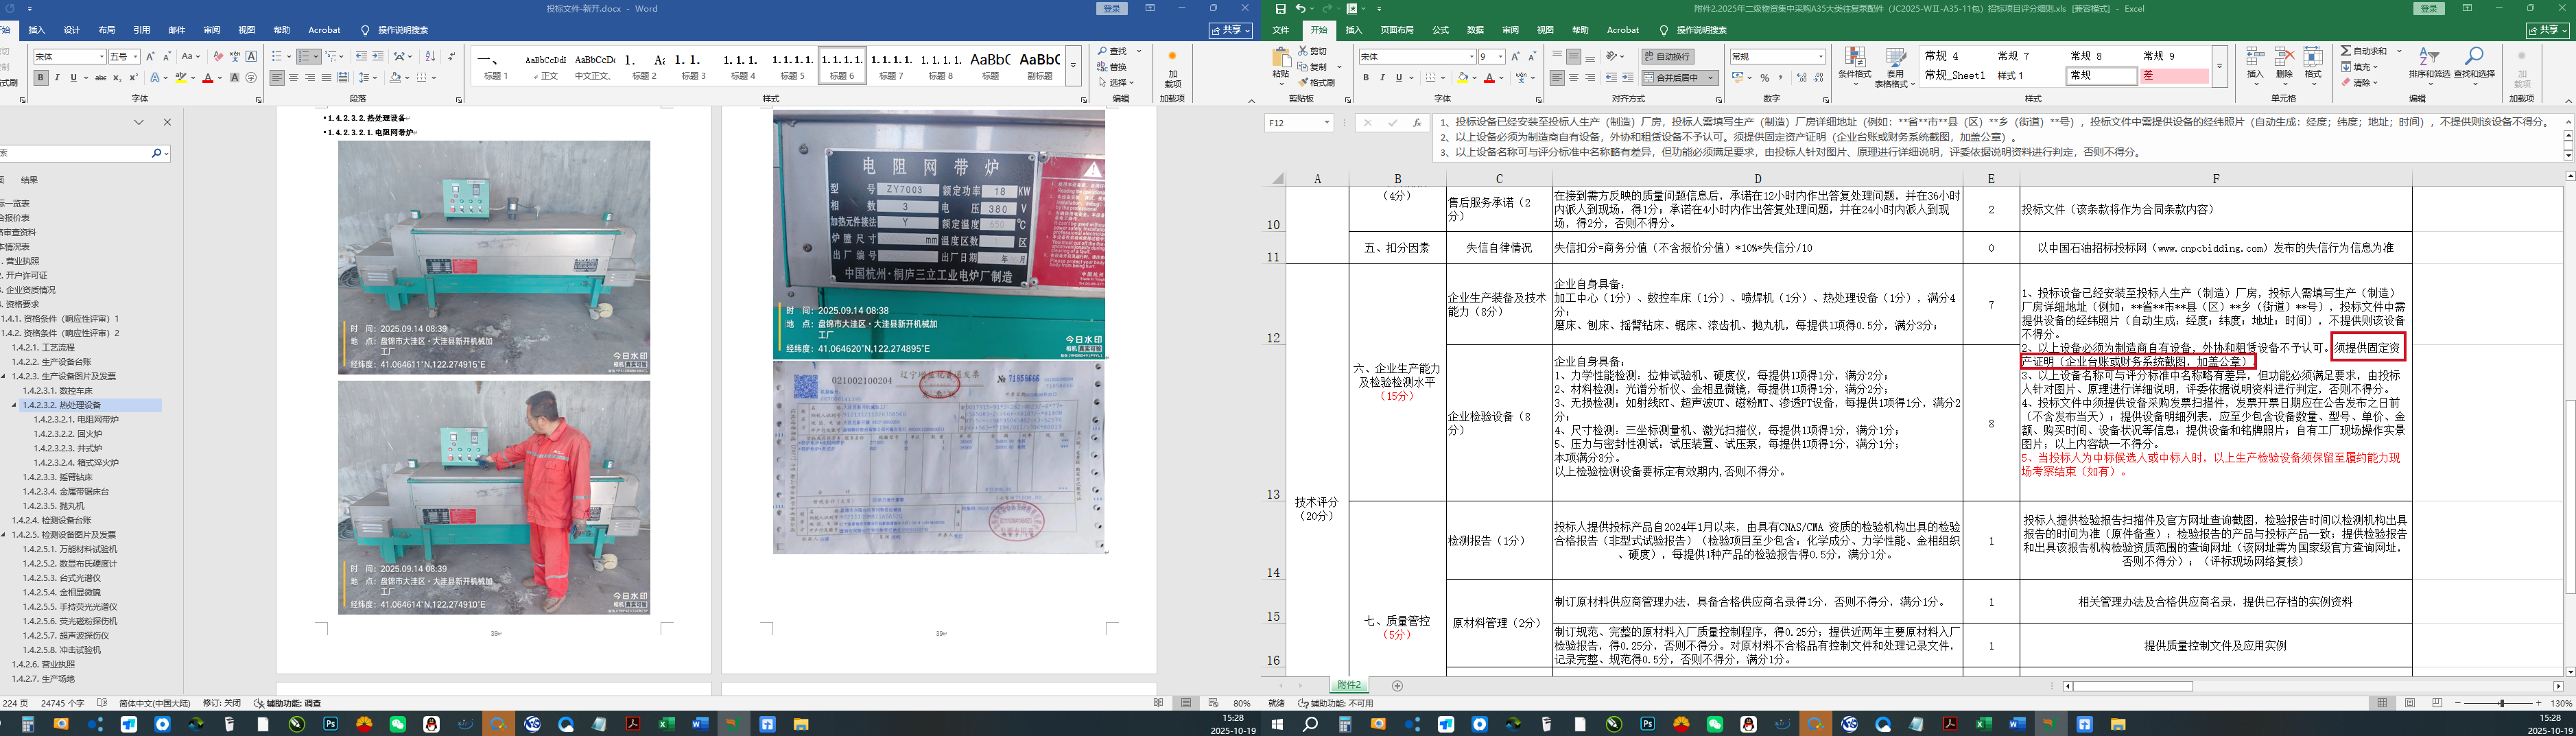Open Excel number format dropdown (常规)
The height and width of the screenshot is (736, 2576).
[x=1821, y=57]
